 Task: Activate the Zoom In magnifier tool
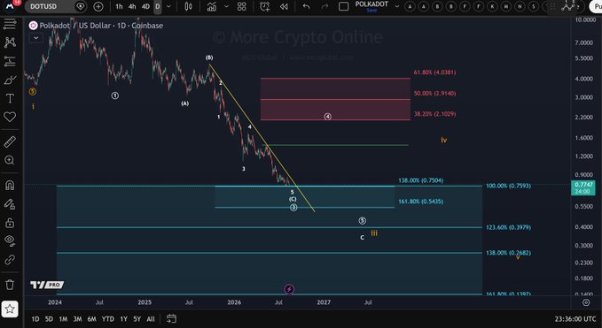point(10,160)
